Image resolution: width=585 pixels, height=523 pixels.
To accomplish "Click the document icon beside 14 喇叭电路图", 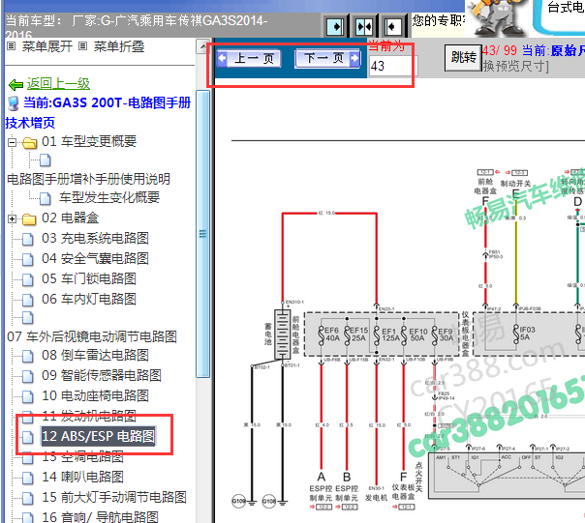I will point(28,478).
